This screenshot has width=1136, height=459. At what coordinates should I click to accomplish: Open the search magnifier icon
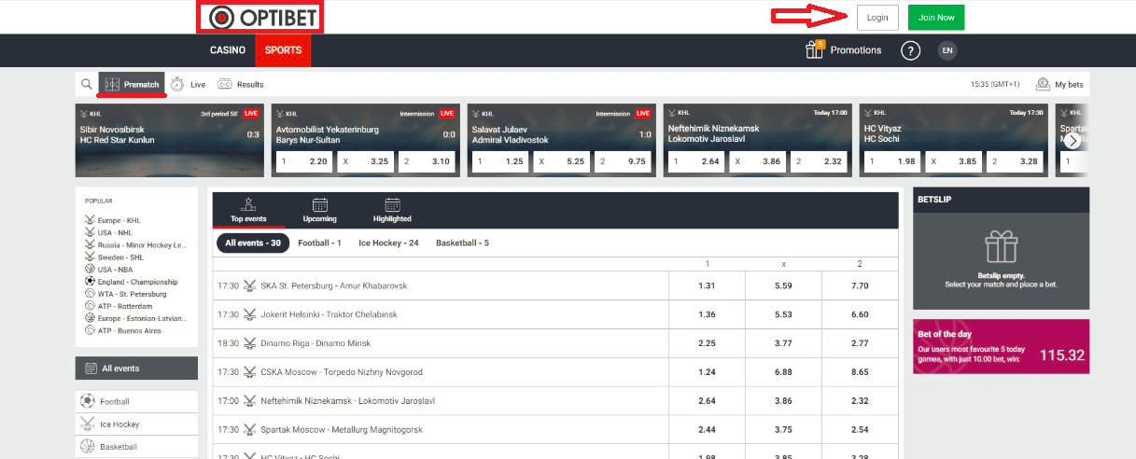point(87,84)
